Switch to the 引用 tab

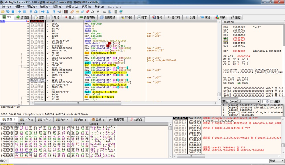[x=190, y=17]
